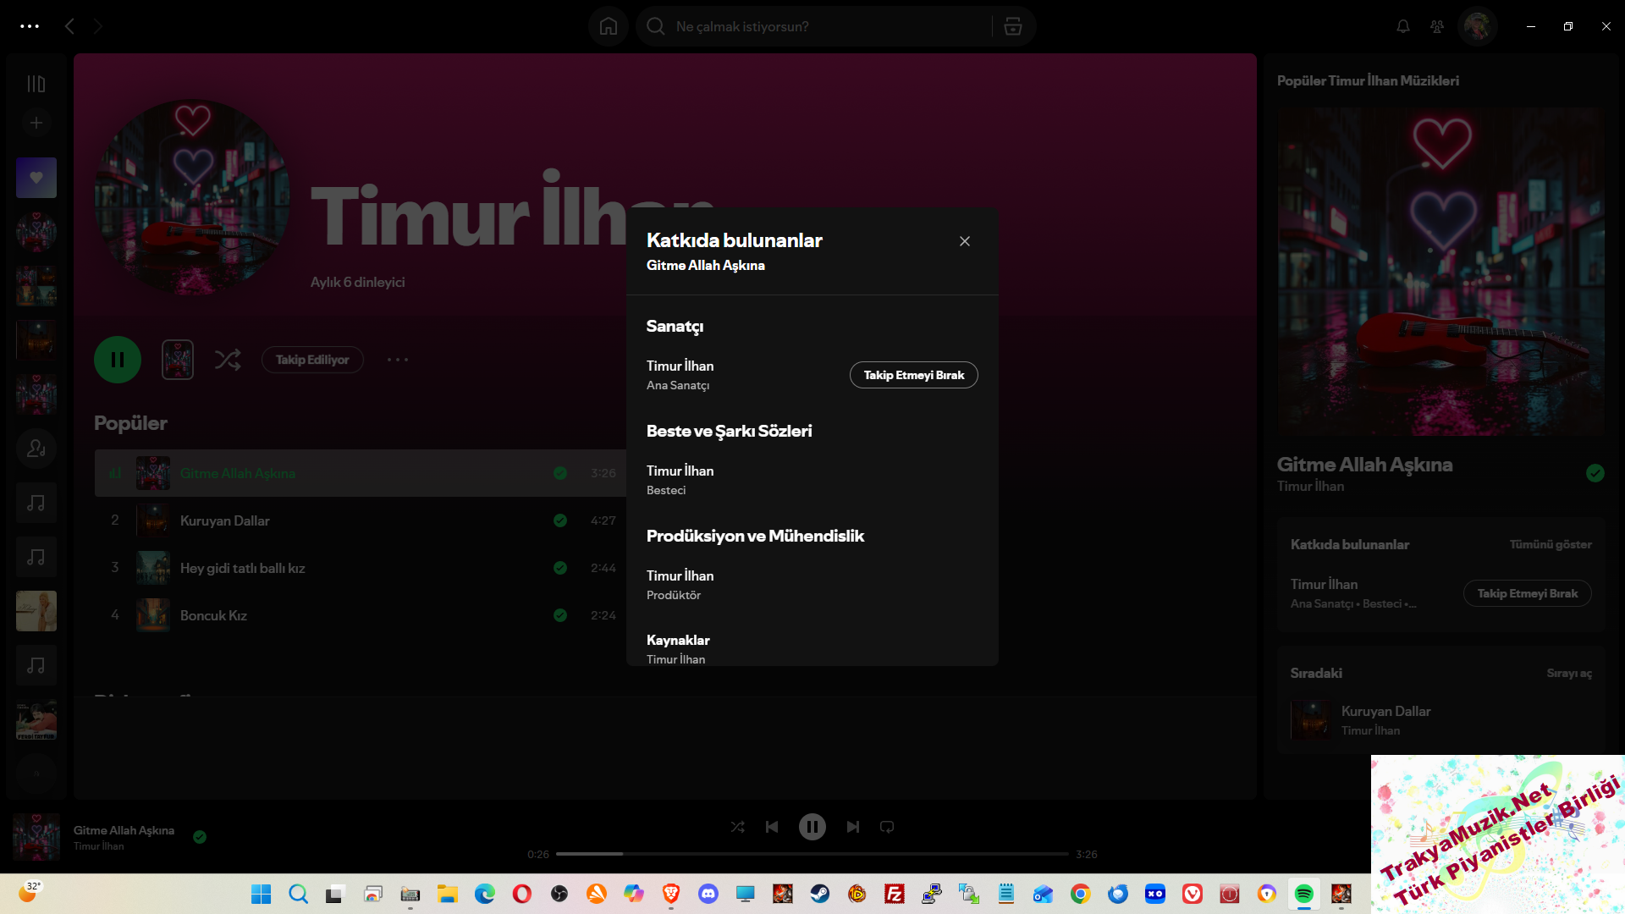Open the Home page icon
1625x914 pixels.
pos(609,26)
